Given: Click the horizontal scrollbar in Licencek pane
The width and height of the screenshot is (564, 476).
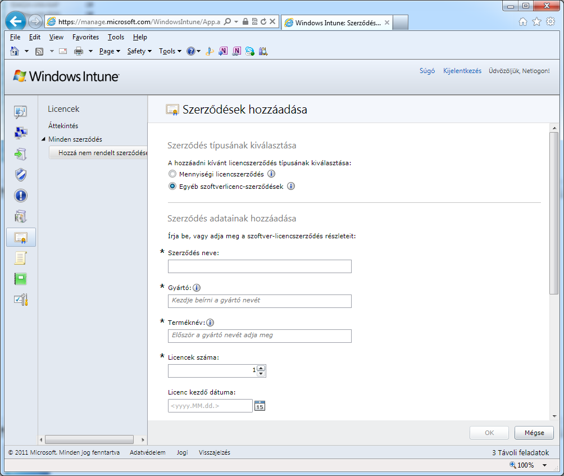Looking at the screenshot, I should 89,439.
